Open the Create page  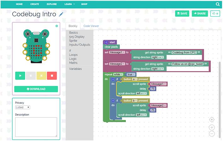pos(35,4)
